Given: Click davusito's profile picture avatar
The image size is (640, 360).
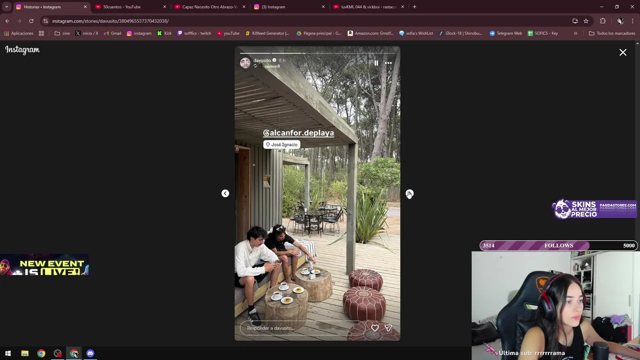Looking at the screenshot, I should pyautogui.click(x=245, y=62).
